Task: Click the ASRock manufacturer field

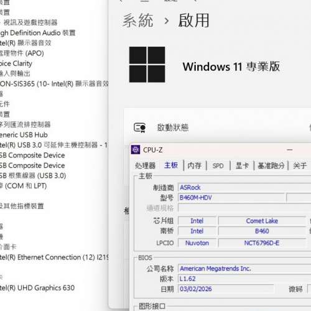Action: [244, 187]
